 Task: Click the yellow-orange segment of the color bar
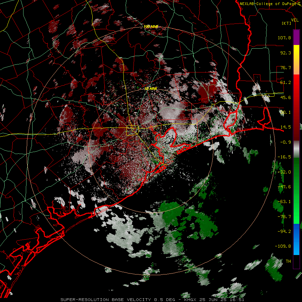(296, 60)
